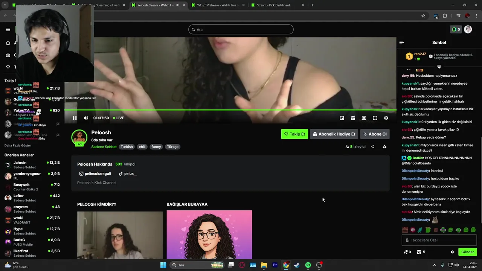482x271 pixels.
Task: Open Steam from the taskbar
Action: (x=297, y=265)
